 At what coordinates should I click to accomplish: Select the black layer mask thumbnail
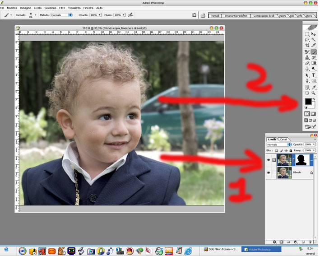tap(302, 159)
